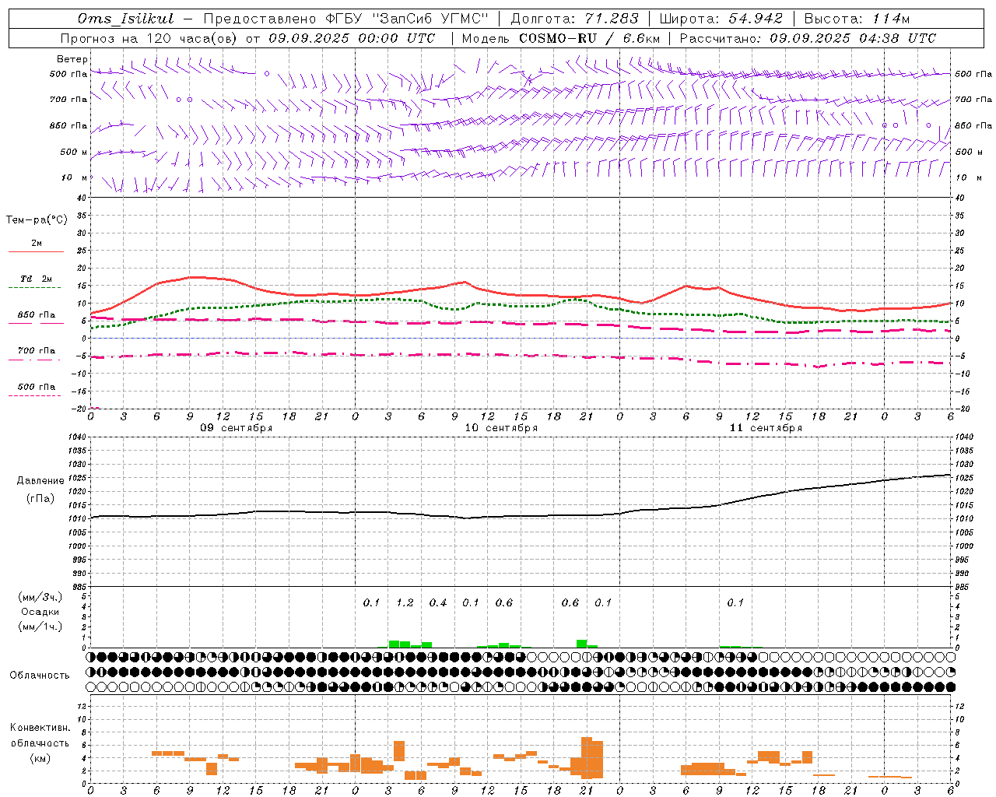Screen dimensions: 996x797
Task: Click the red solid line sample under '2м' legend
Action: (36, 252)
